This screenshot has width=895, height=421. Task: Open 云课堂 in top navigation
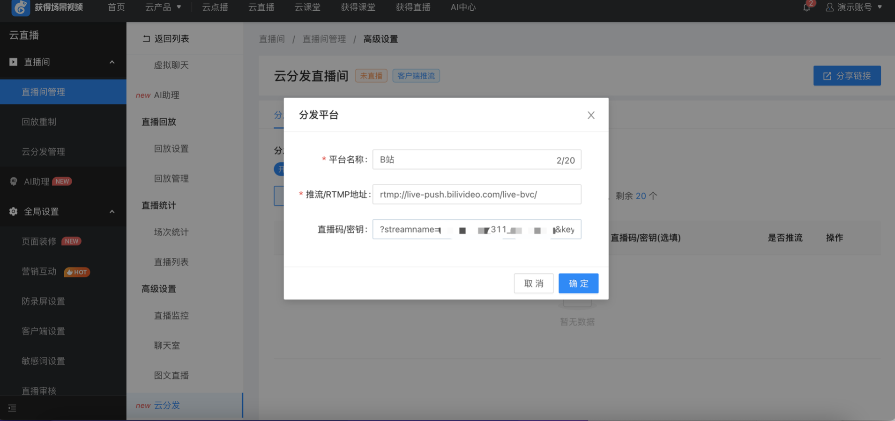tap(307, 7)
